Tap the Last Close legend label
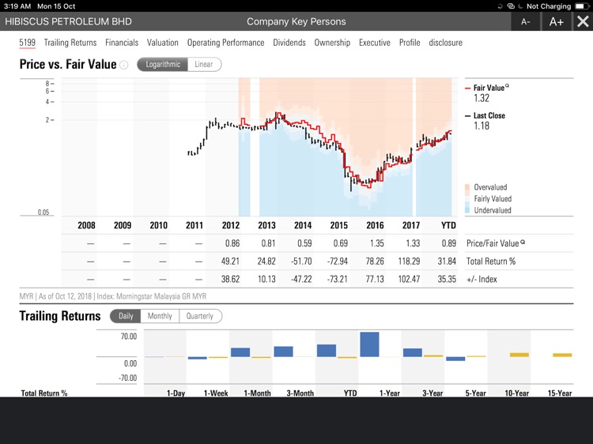Screen dimensions: 593x444 [489, 115]
